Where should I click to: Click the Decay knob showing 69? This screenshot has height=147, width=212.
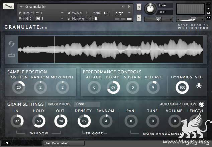pos(113,87)
